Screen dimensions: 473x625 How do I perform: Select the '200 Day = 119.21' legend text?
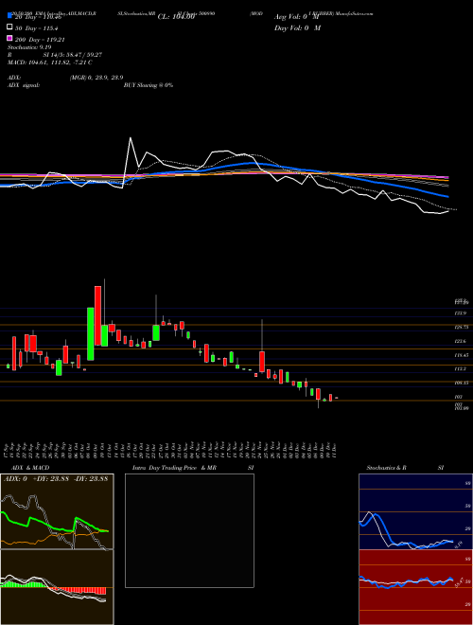click(40, 40)
